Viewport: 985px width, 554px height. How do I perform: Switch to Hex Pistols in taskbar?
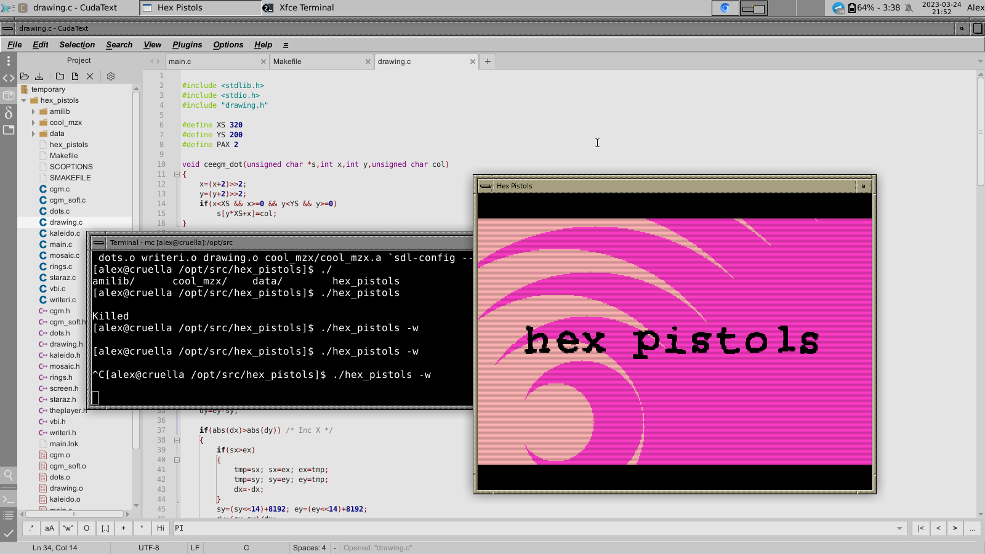(x=201, y=8)
